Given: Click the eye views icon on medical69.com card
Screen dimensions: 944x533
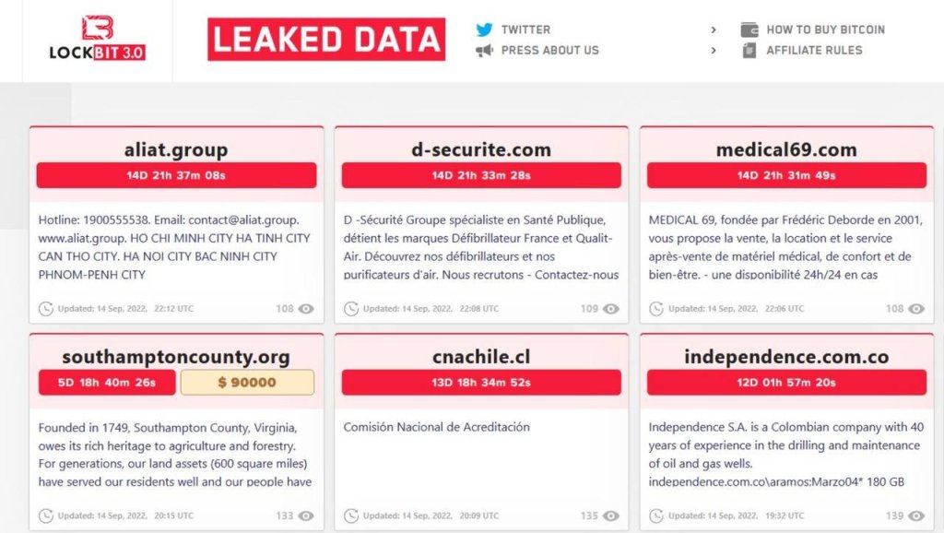Looking at the screenshot, I should [916, 309].
